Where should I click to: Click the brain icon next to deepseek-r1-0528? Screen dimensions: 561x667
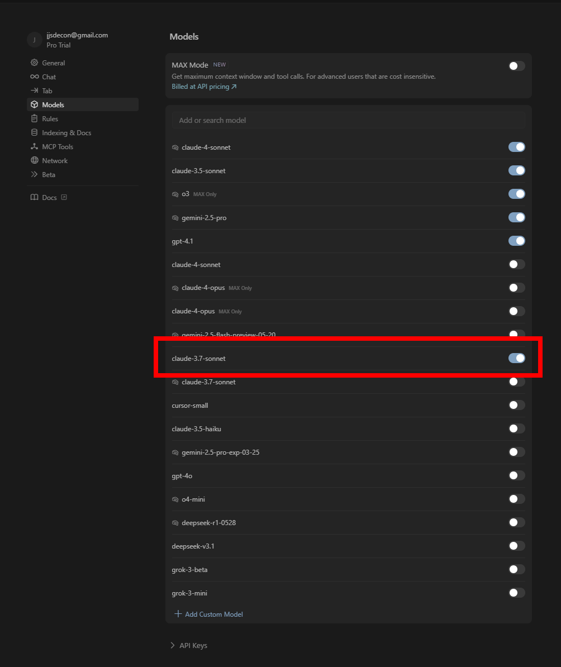pos(175,523)
